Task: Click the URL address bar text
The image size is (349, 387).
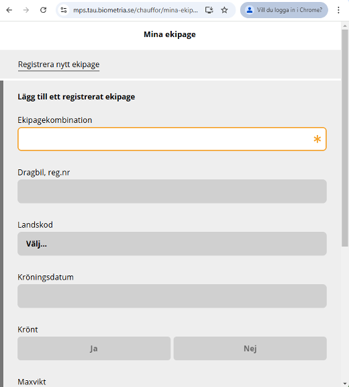Action: (x=136, y=10)
